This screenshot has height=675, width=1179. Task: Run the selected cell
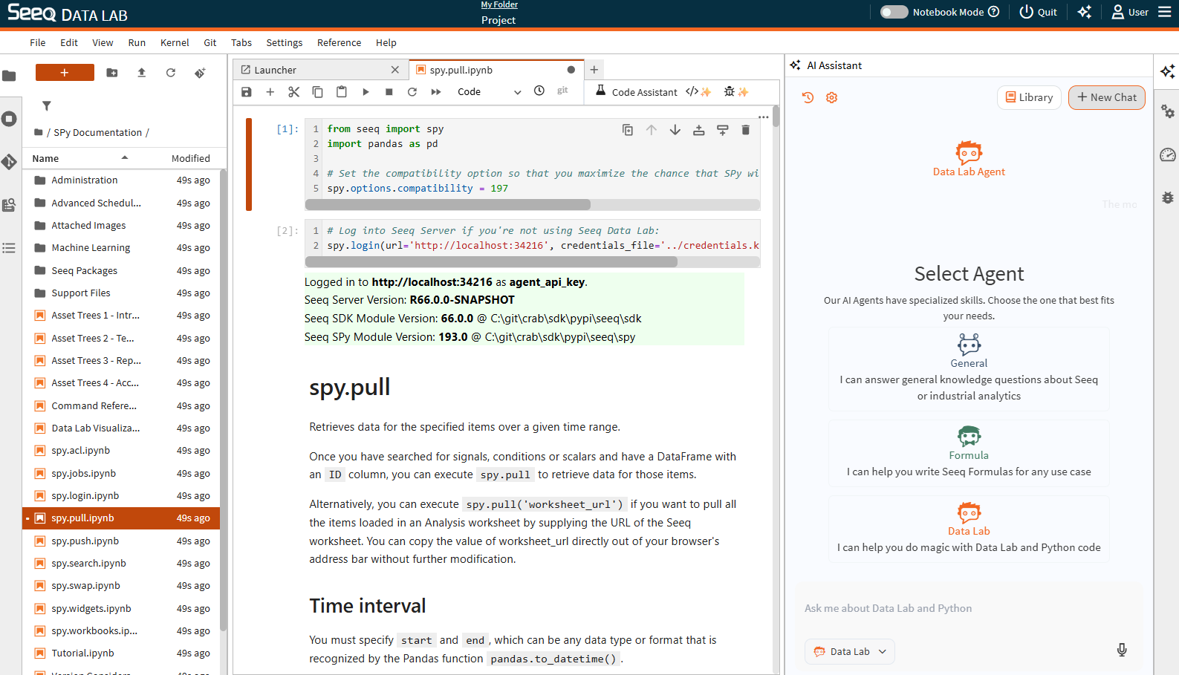pyautogui.click(x=366, y=91)
